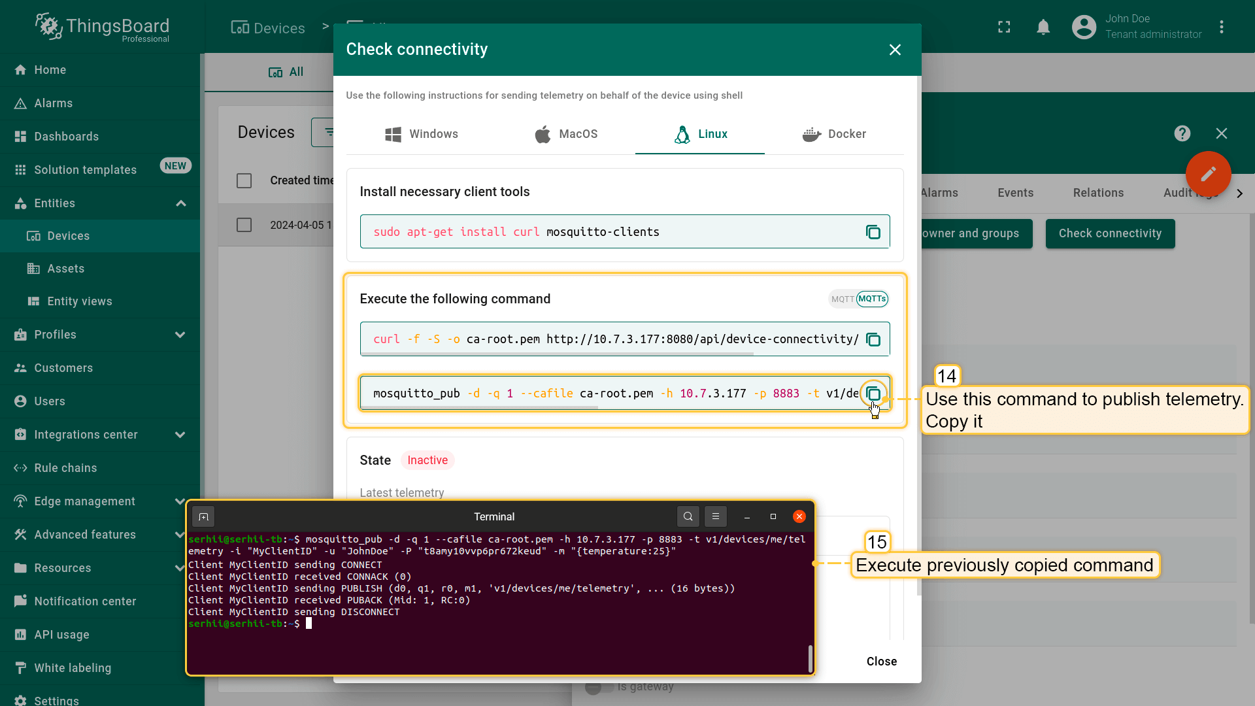
Task: Click the orange edit pencil button
Action: click(1208, 174)
